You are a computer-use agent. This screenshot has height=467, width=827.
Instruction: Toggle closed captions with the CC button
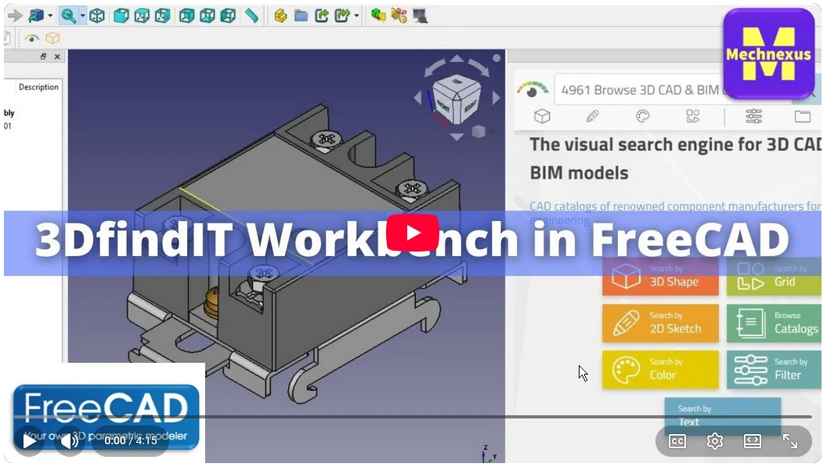point(677,441)
